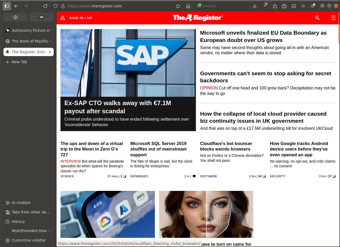The width and height of the screenshot is (340, 247).
Task: Click SOFTWARE category label
Action: (209, 176)
